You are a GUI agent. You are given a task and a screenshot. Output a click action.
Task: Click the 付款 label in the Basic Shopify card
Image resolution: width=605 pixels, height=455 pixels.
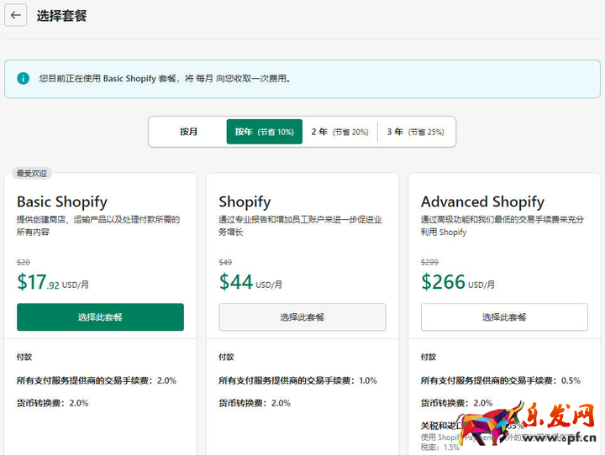24,357
